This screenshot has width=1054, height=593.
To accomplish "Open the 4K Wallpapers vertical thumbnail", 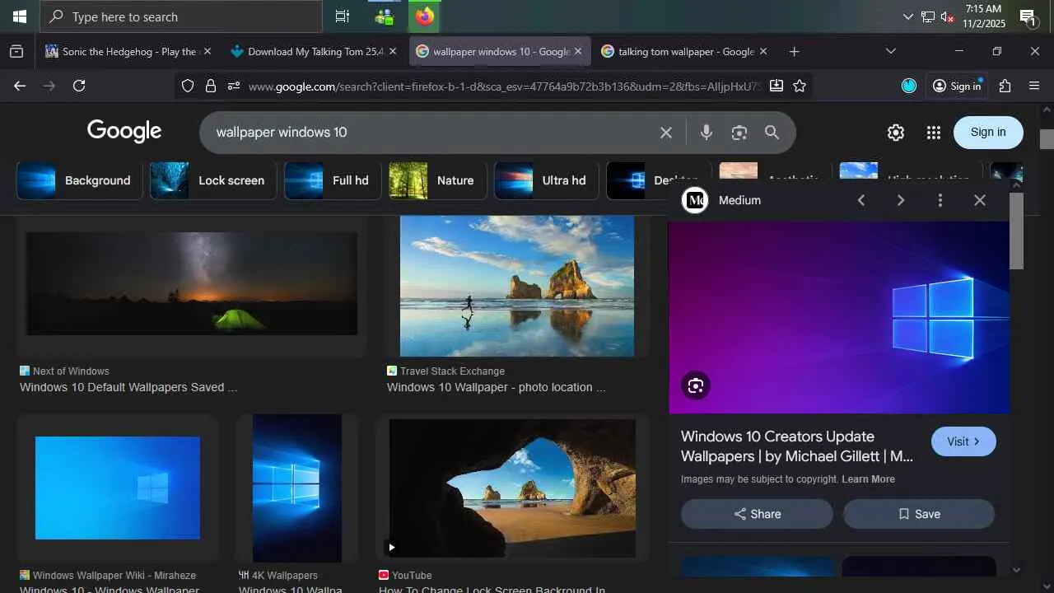I will (x=297, y=488).
